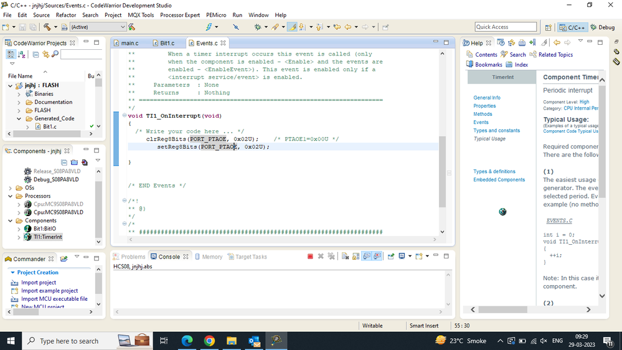Switch to the Problems tab
Viewport: 622px width, 350px height.
click(x=130, y=257)
